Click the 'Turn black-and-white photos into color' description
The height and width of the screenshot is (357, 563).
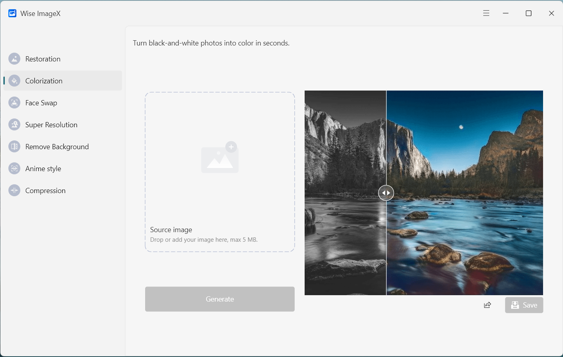211,43
